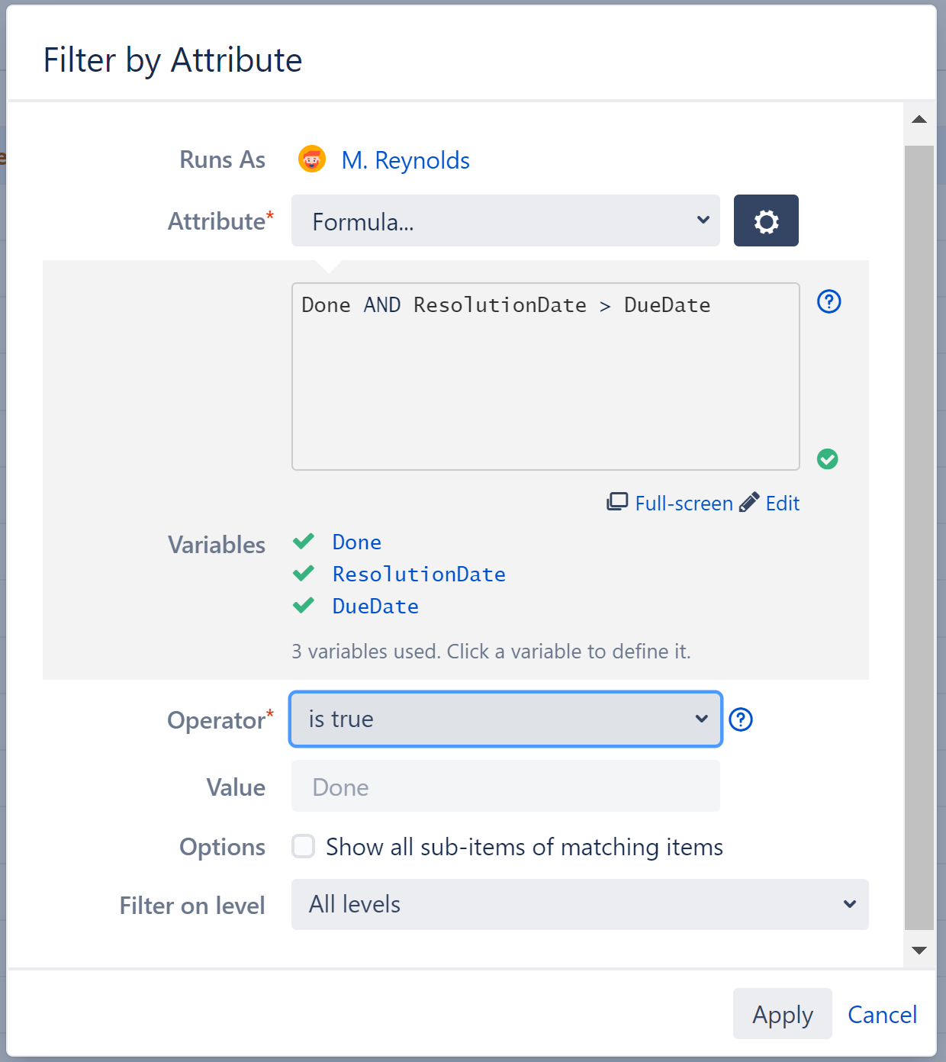
Task: Define the ResolutionDate variable
Action: [419, 574]
